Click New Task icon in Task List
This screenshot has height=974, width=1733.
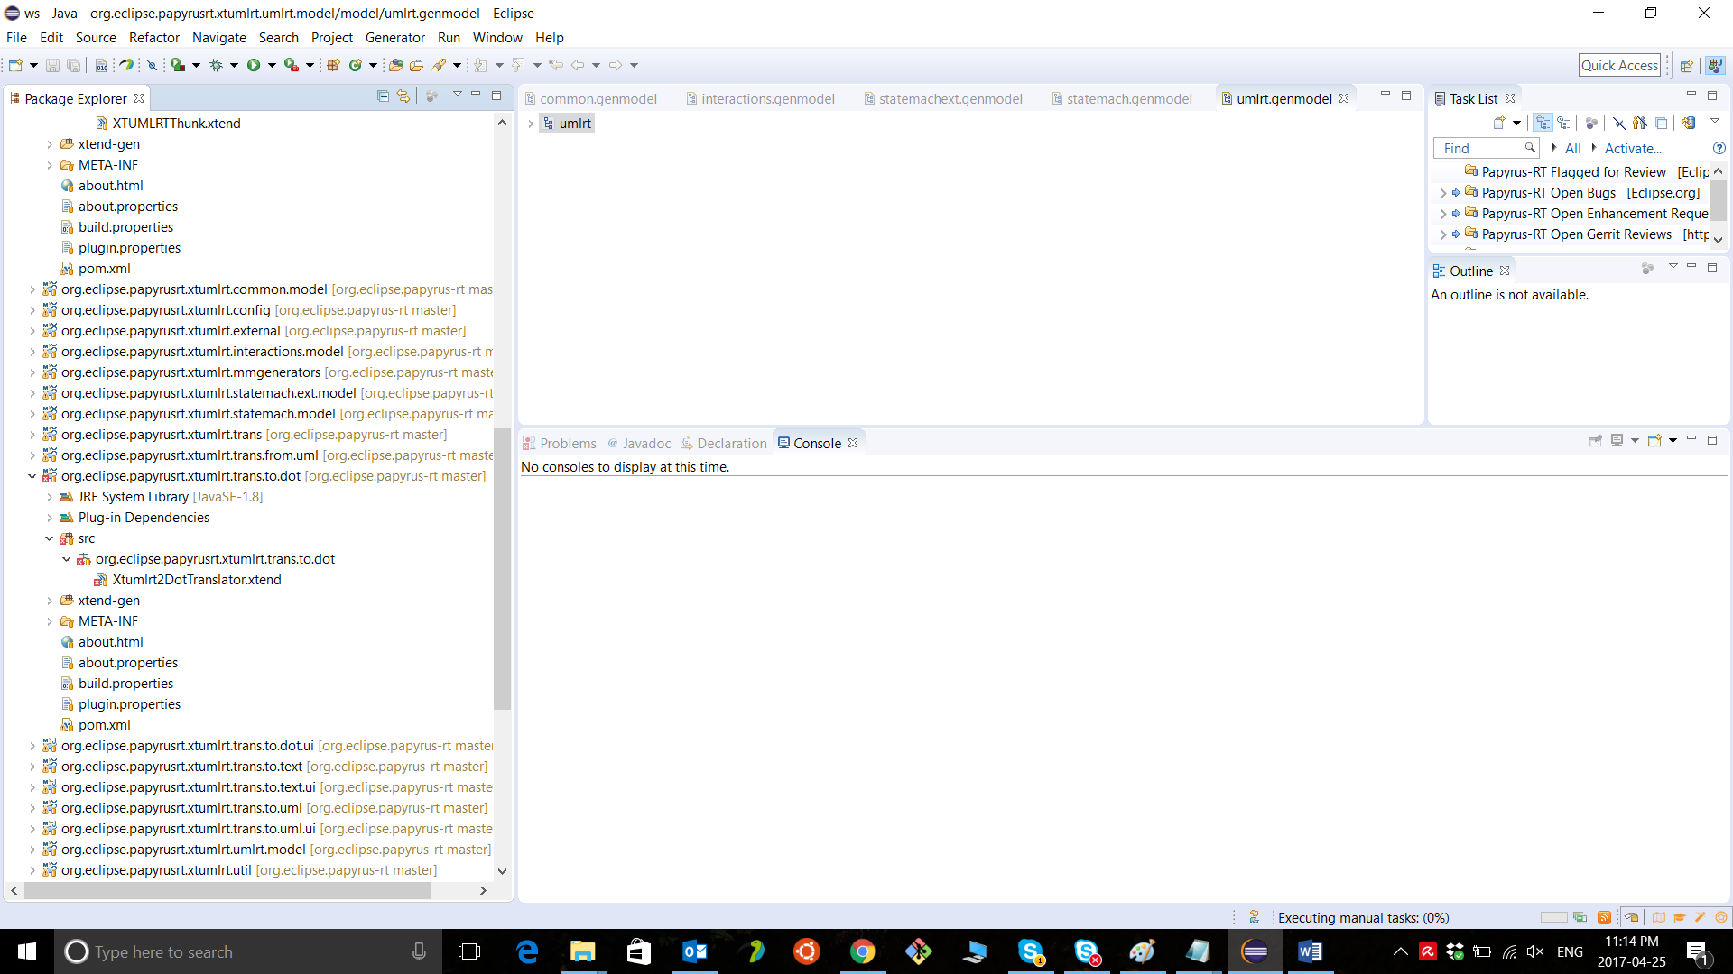tap(1499, 123)
